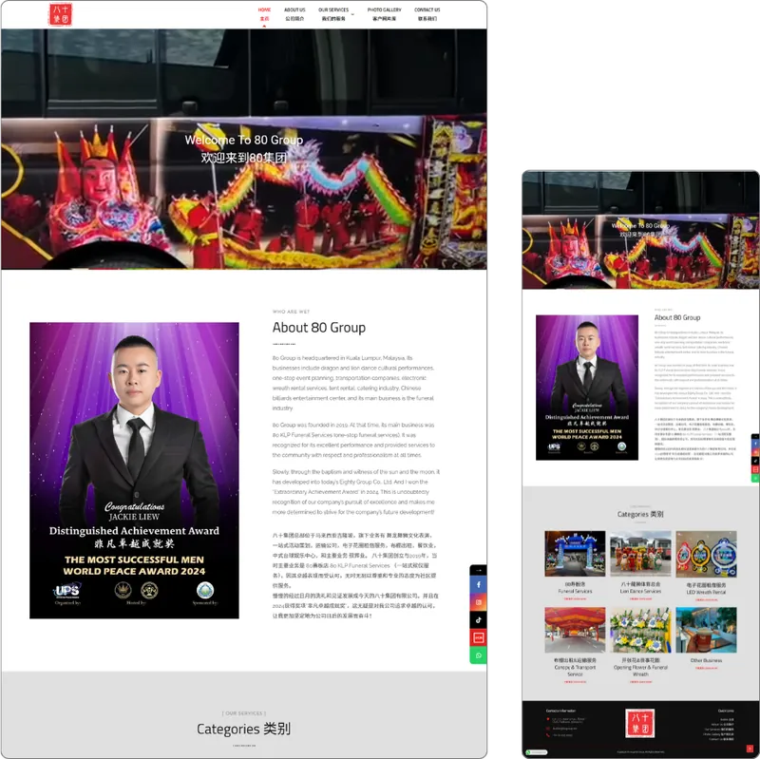Click the award poster in the right mockup
This screenshot has height=759, width=760.
coord(587,388)
